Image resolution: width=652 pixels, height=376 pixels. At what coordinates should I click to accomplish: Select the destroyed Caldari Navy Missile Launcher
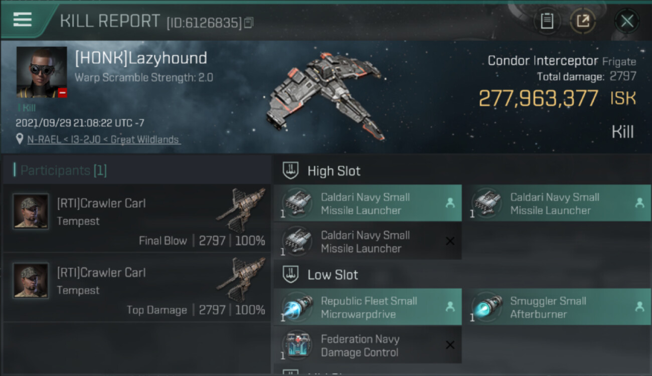point(368,241)
